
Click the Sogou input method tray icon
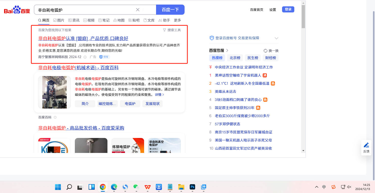click(x=333, y=187)
